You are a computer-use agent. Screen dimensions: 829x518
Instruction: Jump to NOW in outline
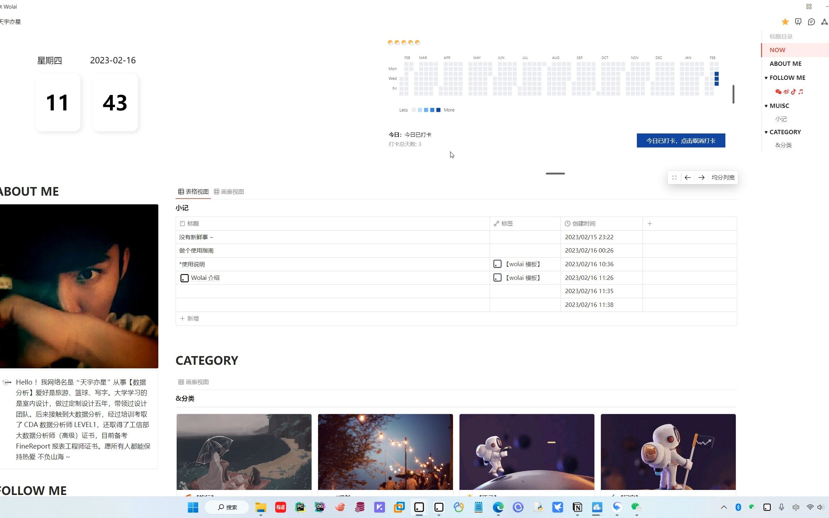click(x=778, y=50)
